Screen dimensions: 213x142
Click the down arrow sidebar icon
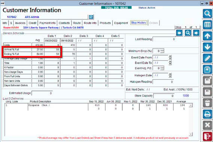point(207,47)
